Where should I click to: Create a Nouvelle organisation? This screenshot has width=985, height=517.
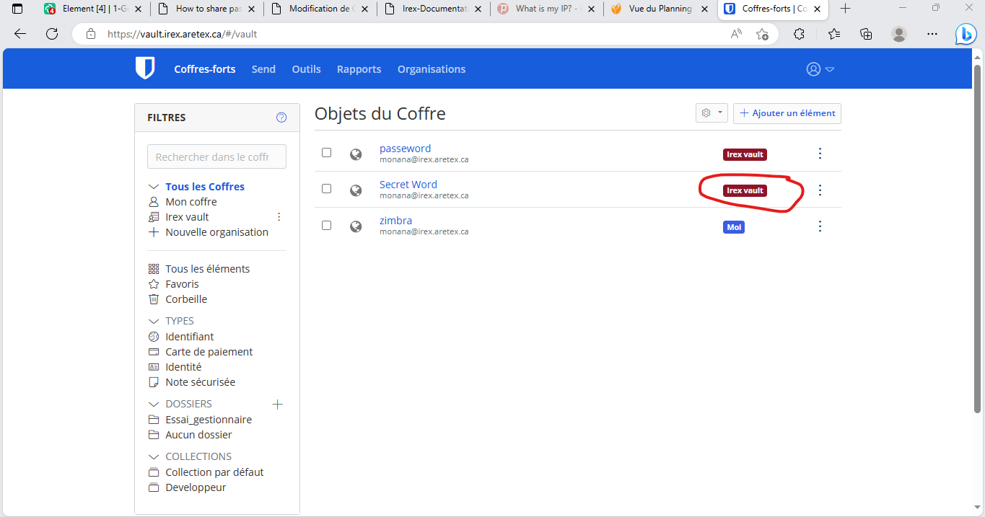click(216, 232)
